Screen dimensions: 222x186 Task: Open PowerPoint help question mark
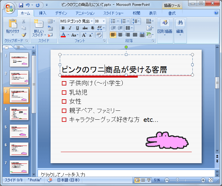click(216, 13)
